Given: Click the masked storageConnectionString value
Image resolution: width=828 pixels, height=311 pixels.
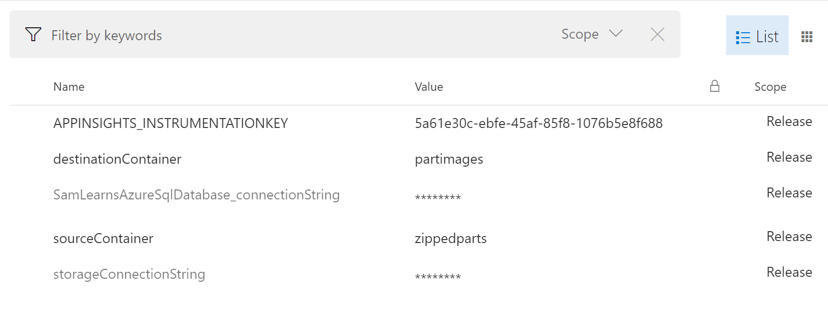Looking at the screenshot, I should (438, 276).
